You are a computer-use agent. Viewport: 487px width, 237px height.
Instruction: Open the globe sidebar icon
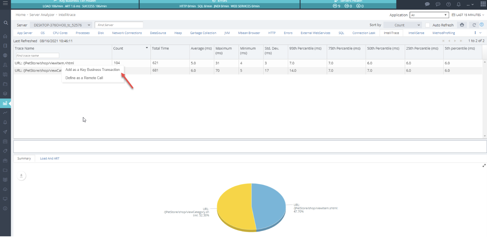click(x=5, y=55)
